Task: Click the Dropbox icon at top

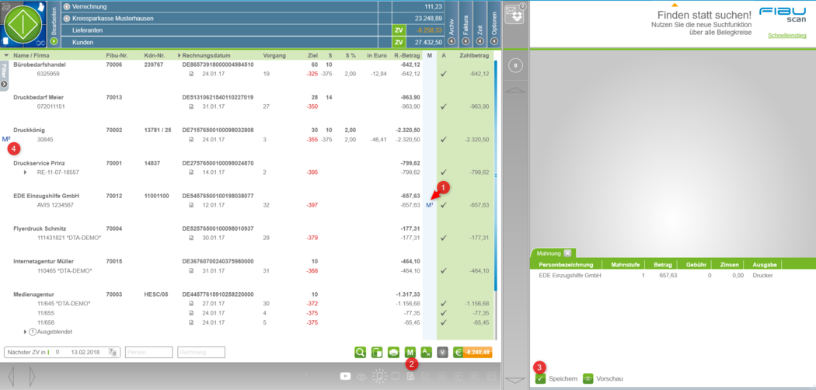Action: (x=514, y=14)
